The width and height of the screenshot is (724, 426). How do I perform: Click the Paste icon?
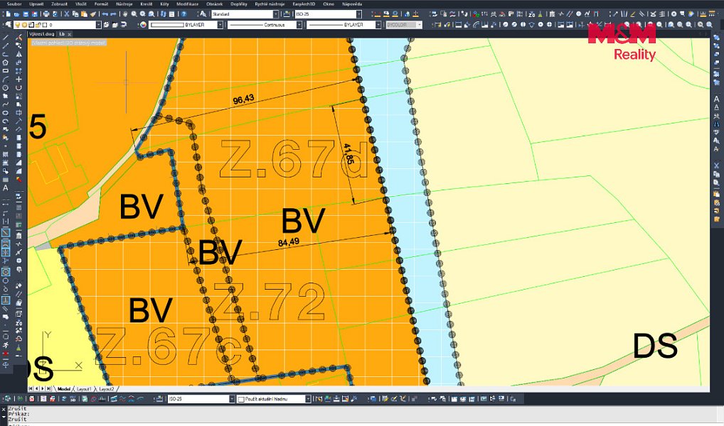tap(84, 14)
